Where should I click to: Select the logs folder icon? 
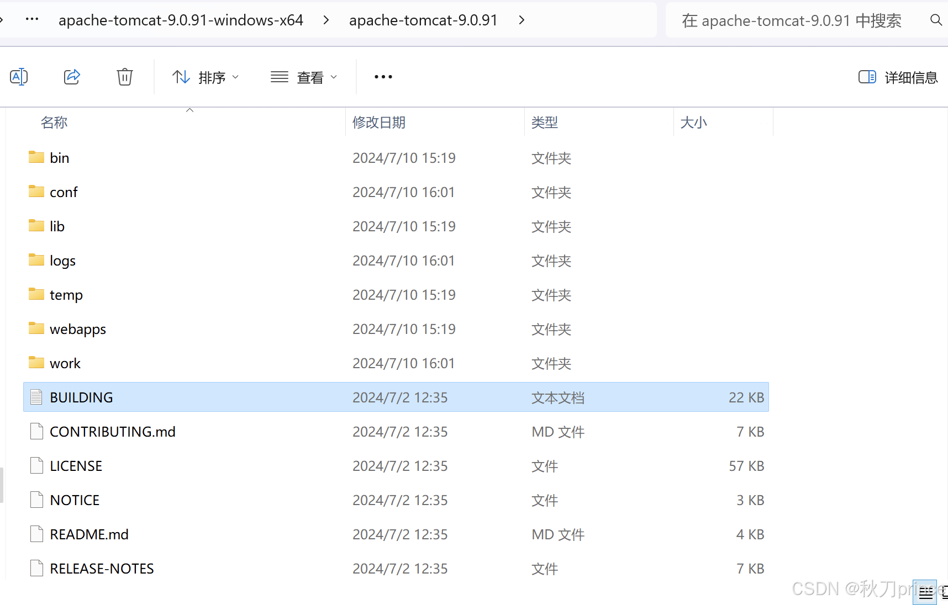click(x=36, y=260)
